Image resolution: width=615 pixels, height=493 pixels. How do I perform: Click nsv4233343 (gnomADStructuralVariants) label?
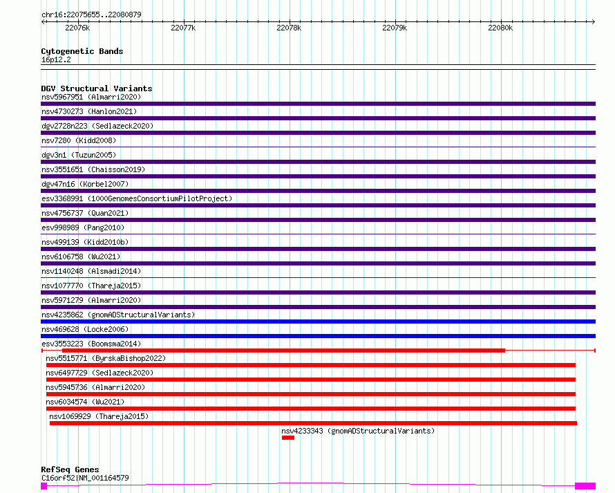pyautogui.click(x=358, y=431)
